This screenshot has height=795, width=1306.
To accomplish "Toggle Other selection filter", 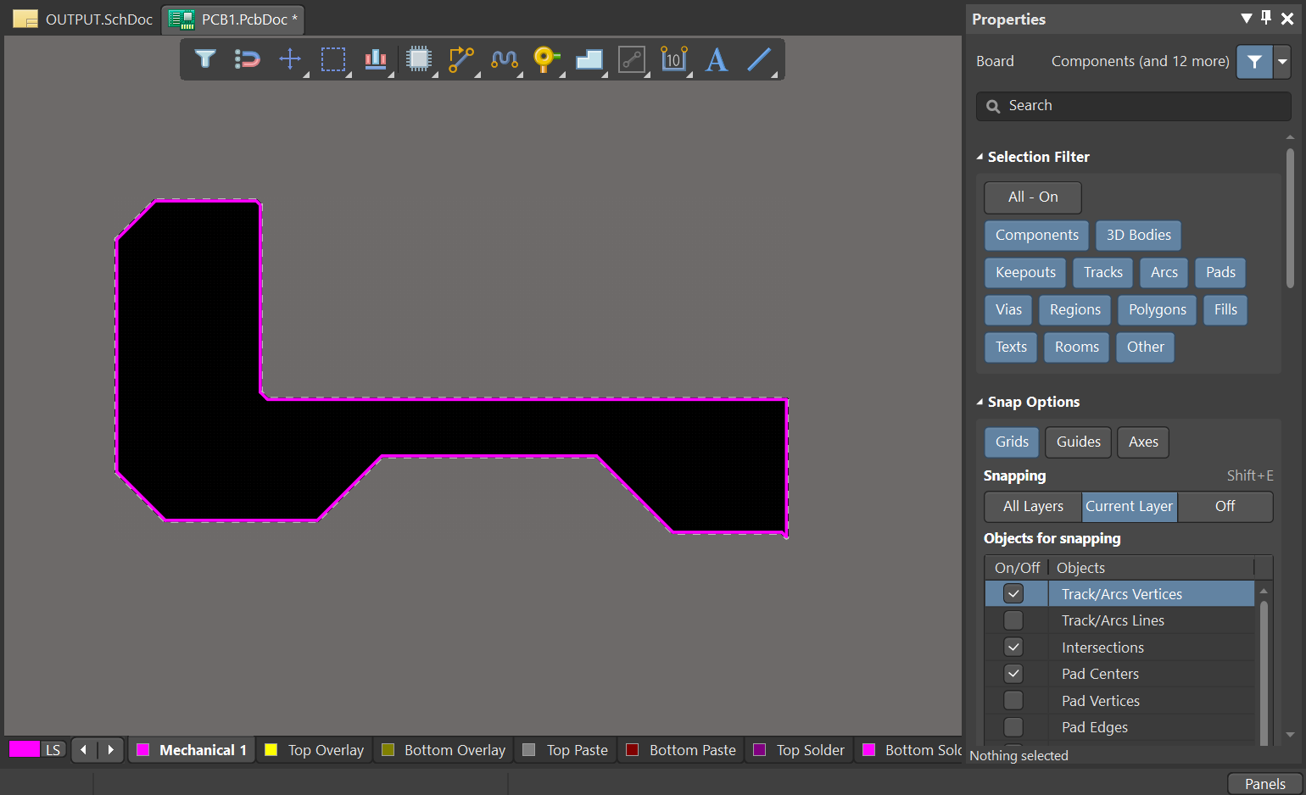I will tap(1146, 347).
